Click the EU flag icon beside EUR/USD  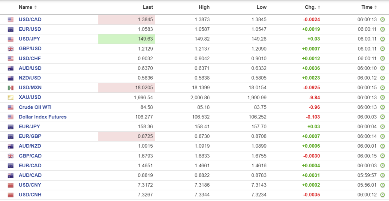coord(11,30)
